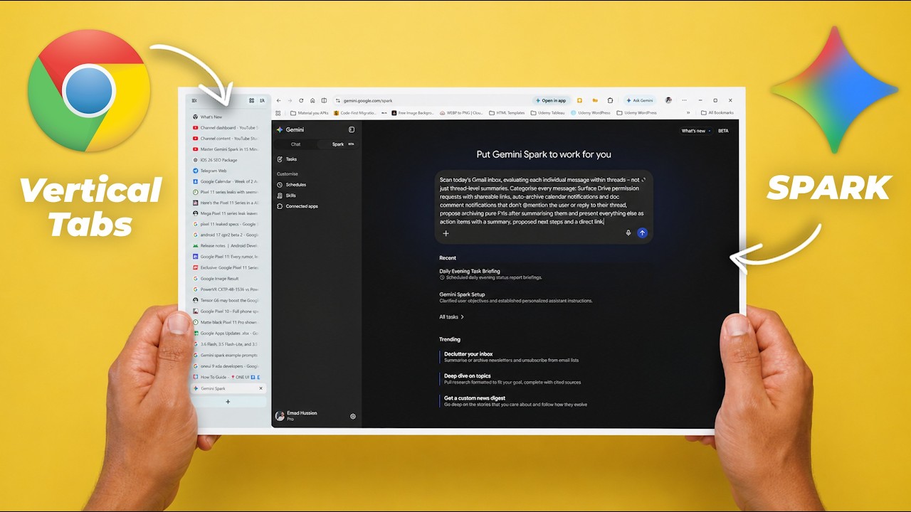Collapse the Gemini sidebar panel
This screenshot has height=512, width=911.
pyautogui.click(x=352, y=130)
